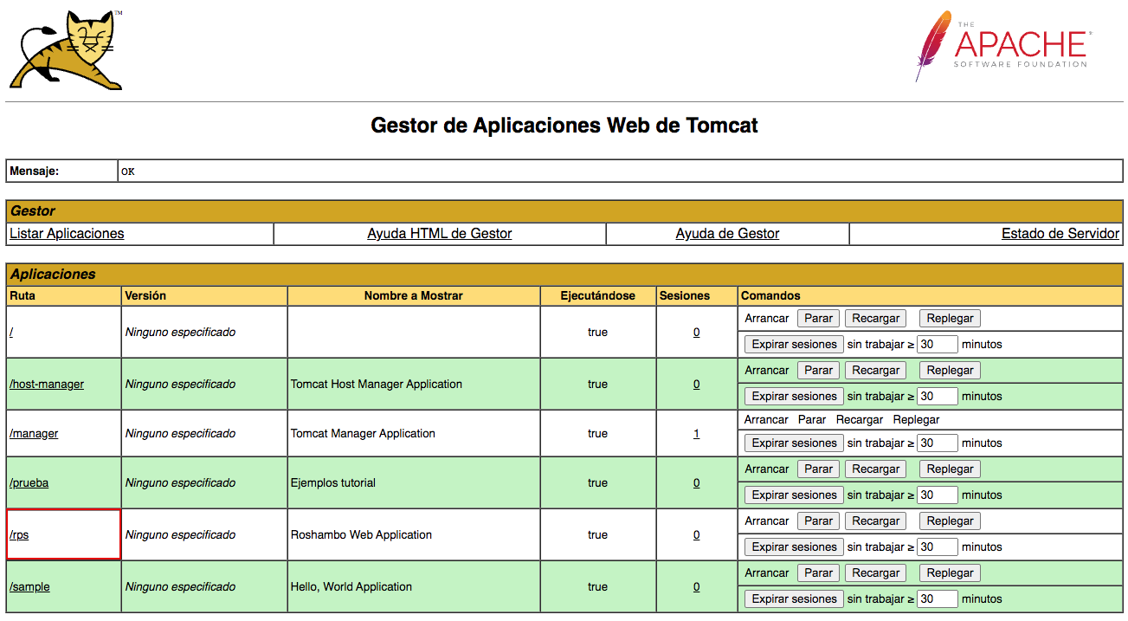Screen dimensions: 1128x621
Task: Go to Estado de Servidor
Action: [1060, 234]
